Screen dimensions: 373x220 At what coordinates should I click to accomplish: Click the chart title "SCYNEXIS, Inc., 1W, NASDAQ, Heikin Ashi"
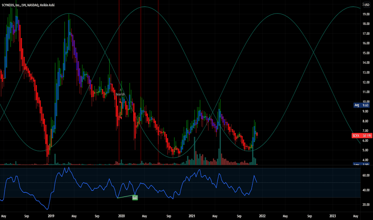pos(28,5)
